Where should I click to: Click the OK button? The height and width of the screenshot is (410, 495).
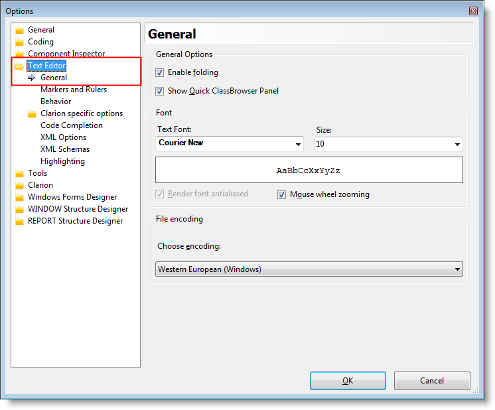point(348,381)
